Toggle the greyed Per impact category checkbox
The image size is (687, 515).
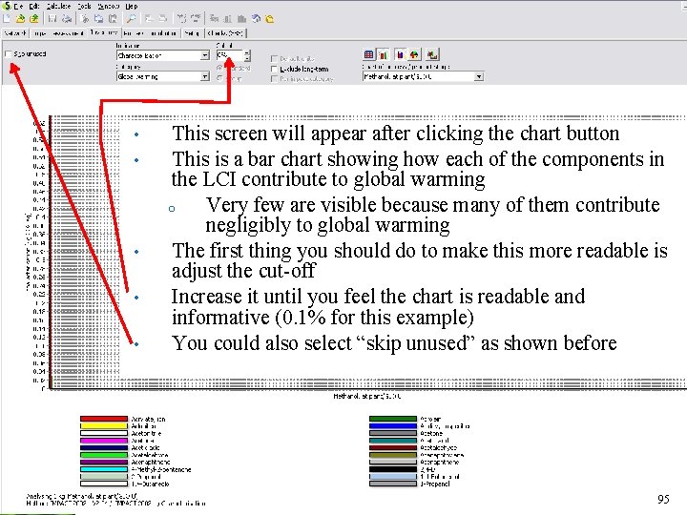[274, 79]
